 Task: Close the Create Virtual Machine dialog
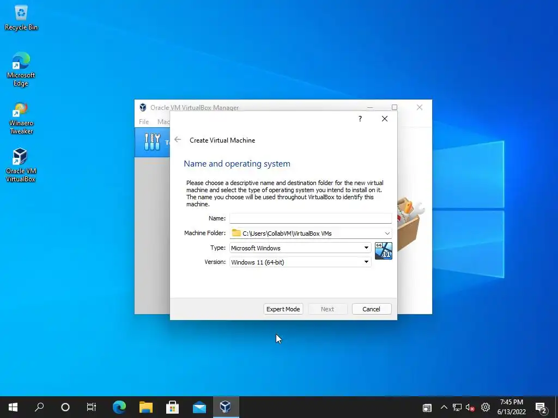385,119
